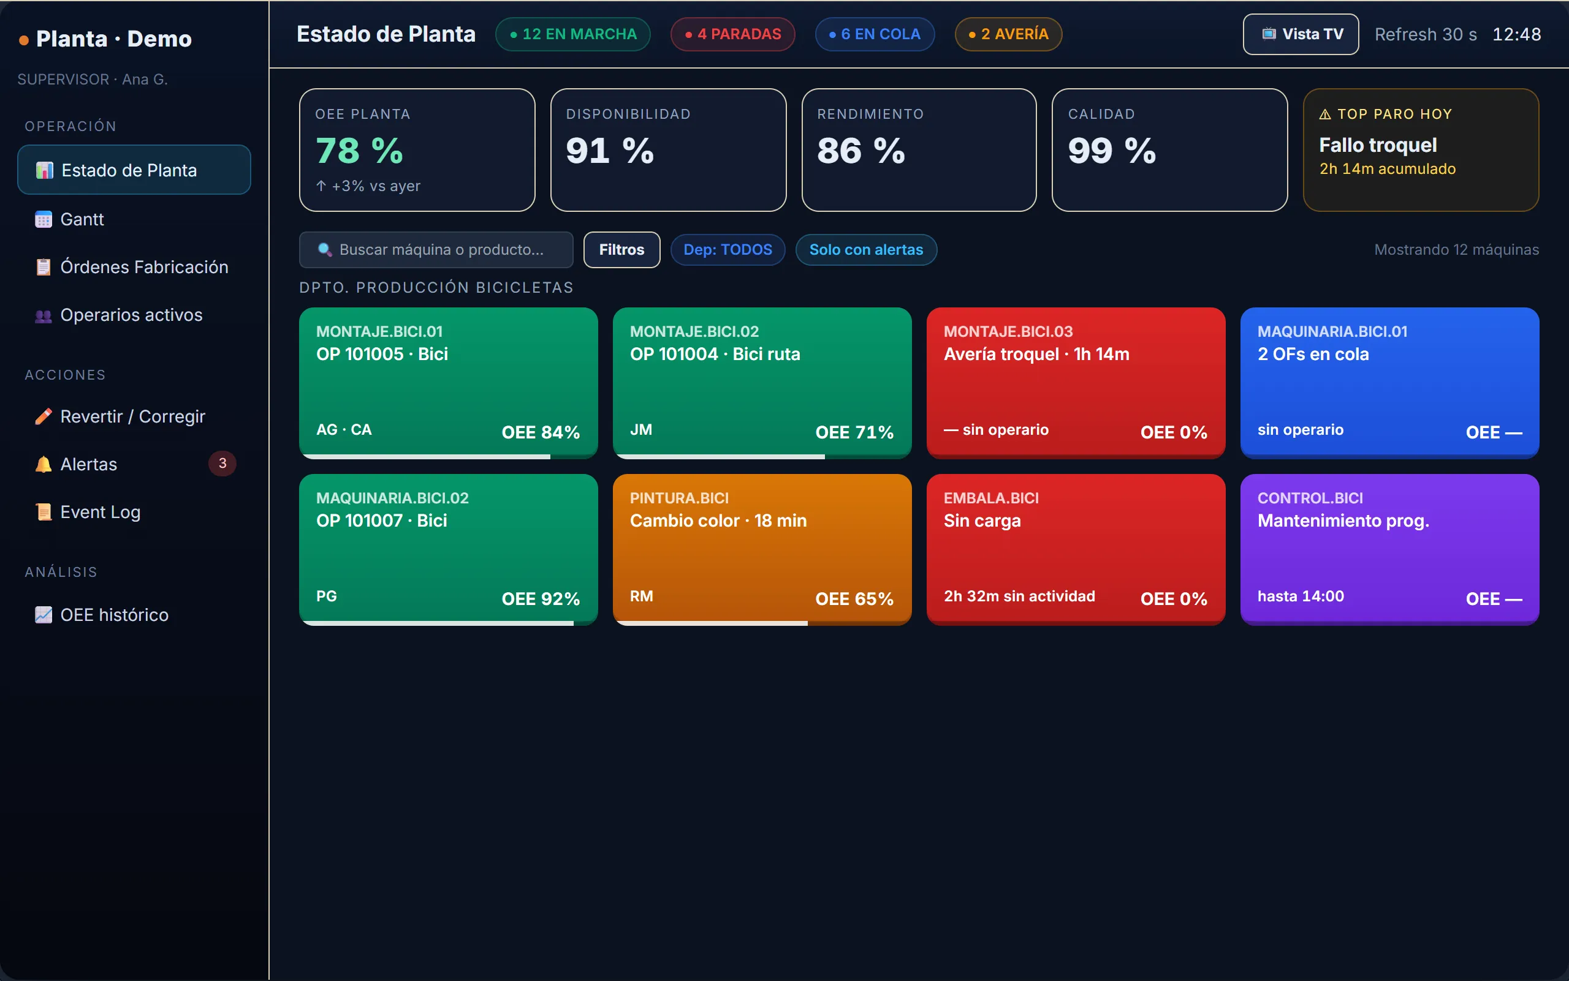Open the MONTAJE.BICI.01 machine card

[x=448, y=383]
